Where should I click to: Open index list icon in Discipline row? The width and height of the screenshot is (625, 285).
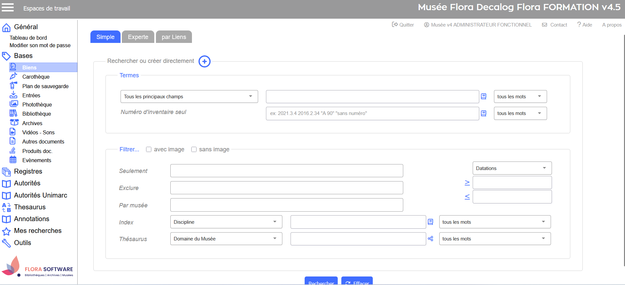click(x=430, y=222)
